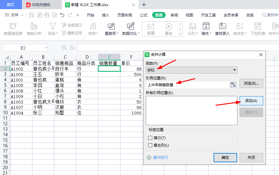
Task: Click the Print Preview icon
Action: click(x=55, y=15)
